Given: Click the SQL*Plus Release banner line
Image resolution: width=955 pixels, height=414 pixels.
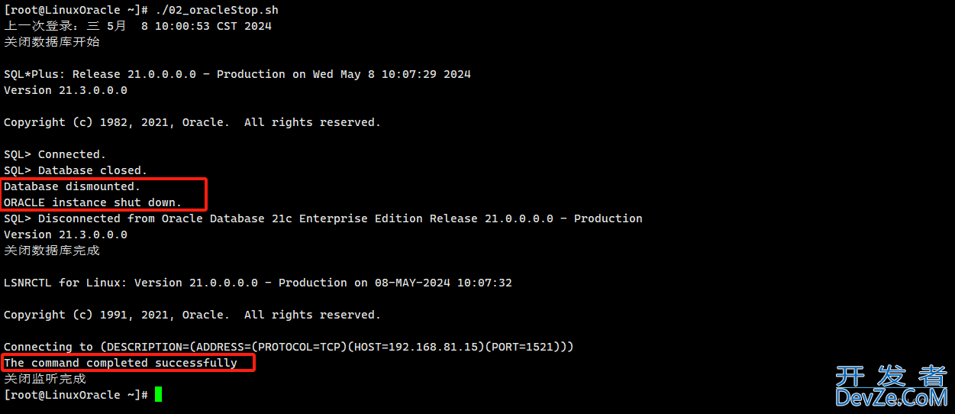Looking at the screenshot, I should point(237,74).
